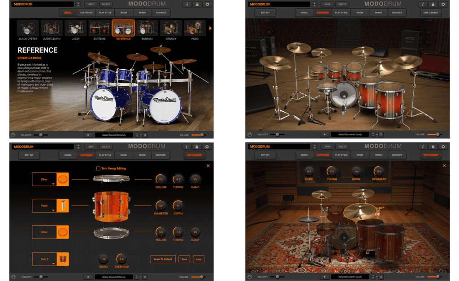The height and width of the screenshot is (281, 459).
Task: Play groove in the stage kit window
Action: click(x=325, y=134)
